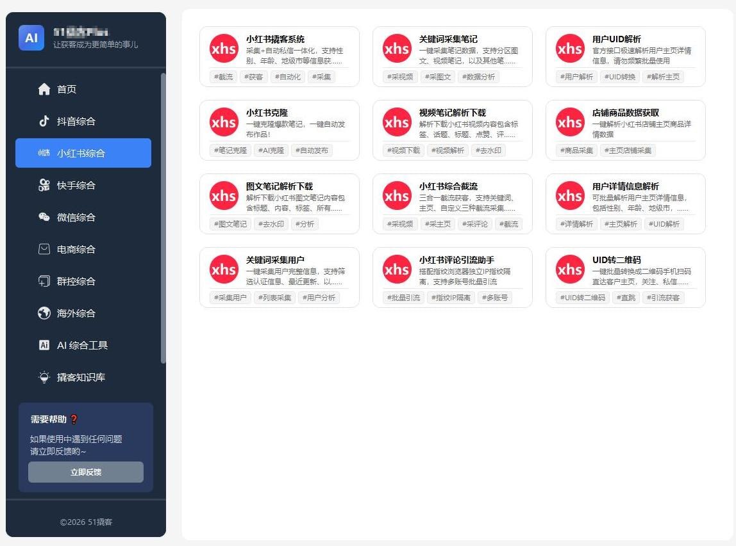This screenshot has height=546, width=736.
Task: Open the 用户详情信息解析 title
Action: (626, 186)
